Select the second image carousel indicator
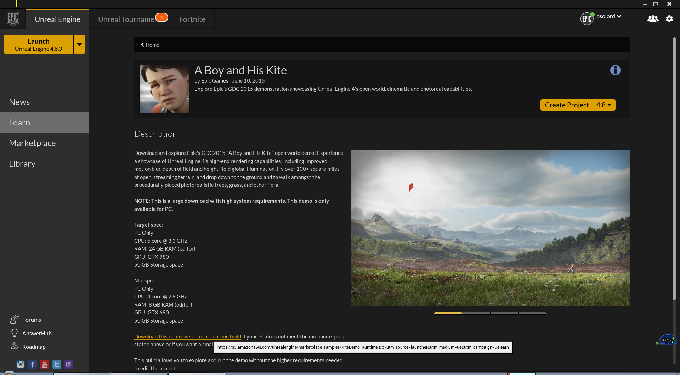 tap(476, 313)
